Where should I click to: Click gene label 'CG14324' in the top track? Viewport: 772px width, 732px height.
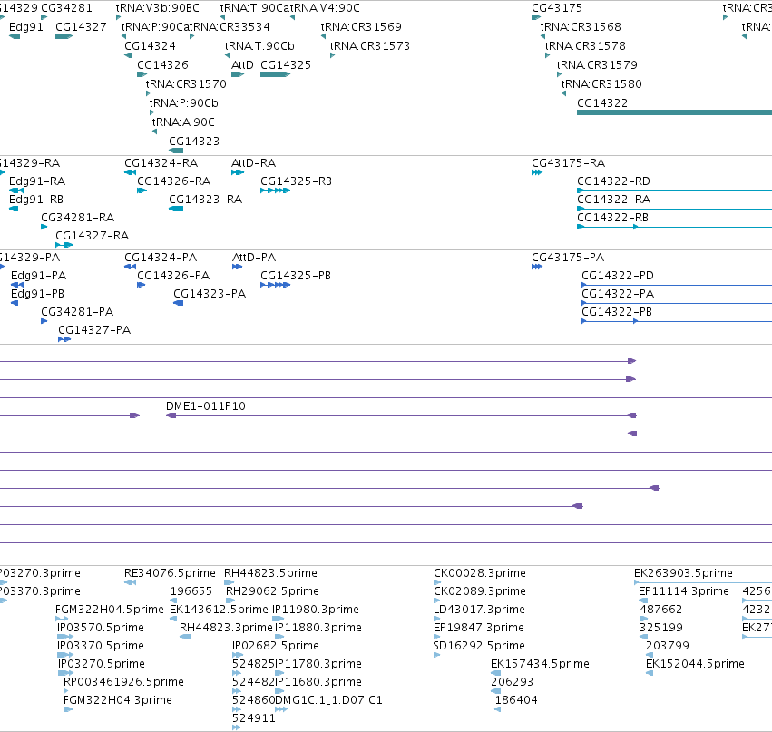pyautogui.click(x=150, y=45)
